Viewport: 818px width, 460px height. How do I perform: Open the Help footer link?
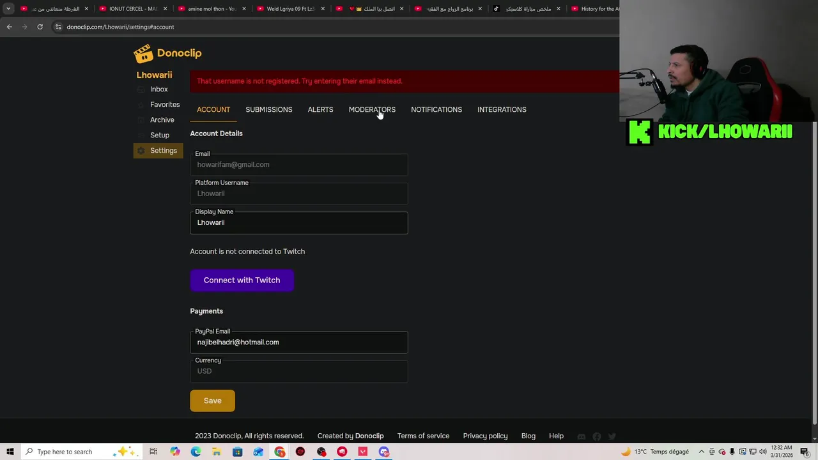pyautogui.click(x=556, y=436)
